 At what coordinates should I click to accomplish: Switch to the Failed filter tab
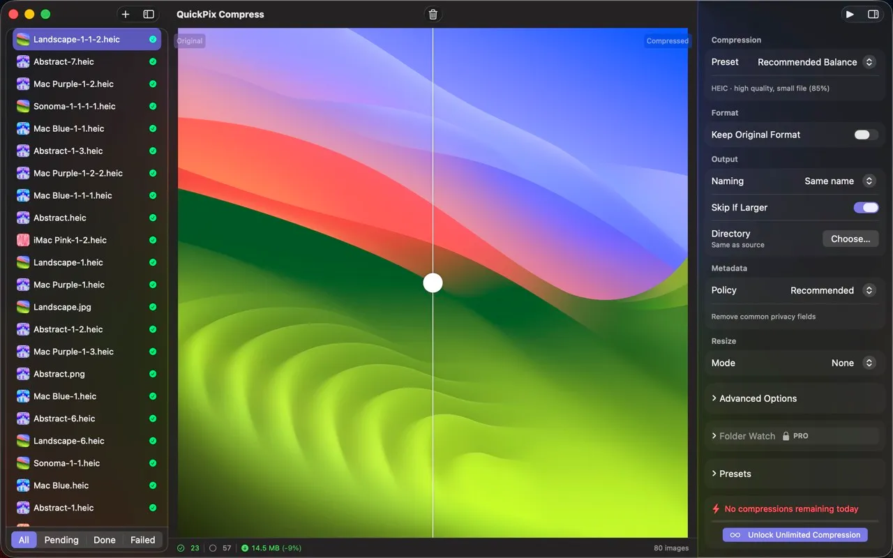tap(143, 540)
